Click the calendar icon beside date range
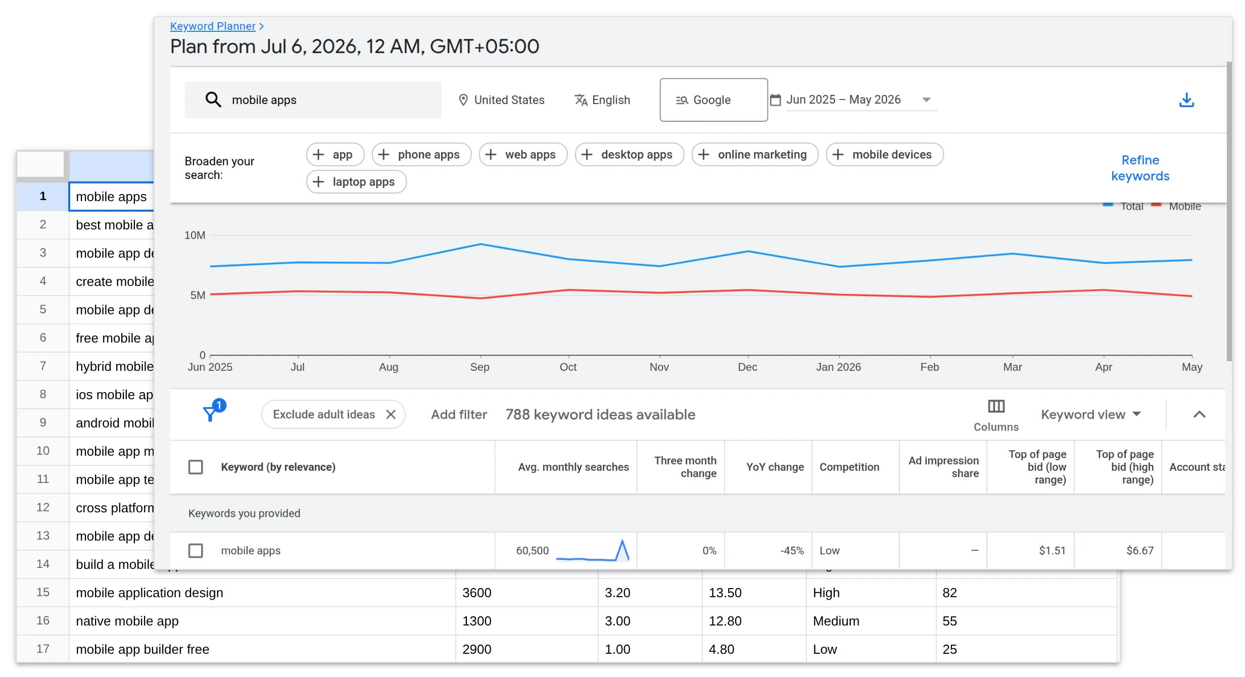Image resolution: width=1245 pixels, height=677 pixels. (x=775, y=100)
